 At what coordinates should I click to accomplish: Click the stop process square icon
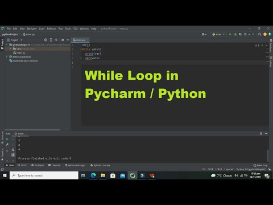(x=253, y=34)
